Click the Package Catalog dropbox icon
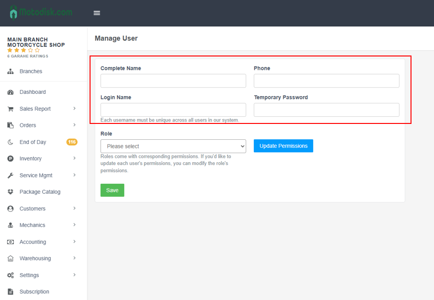Image resolution: width=434 pixels, height=300 pixels. tap(11, 192)
